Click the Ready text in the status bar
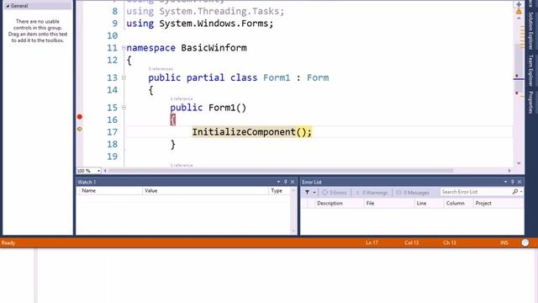 8,243
